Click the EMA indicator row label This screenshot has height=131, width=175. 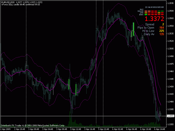click(x=141, y=15)
